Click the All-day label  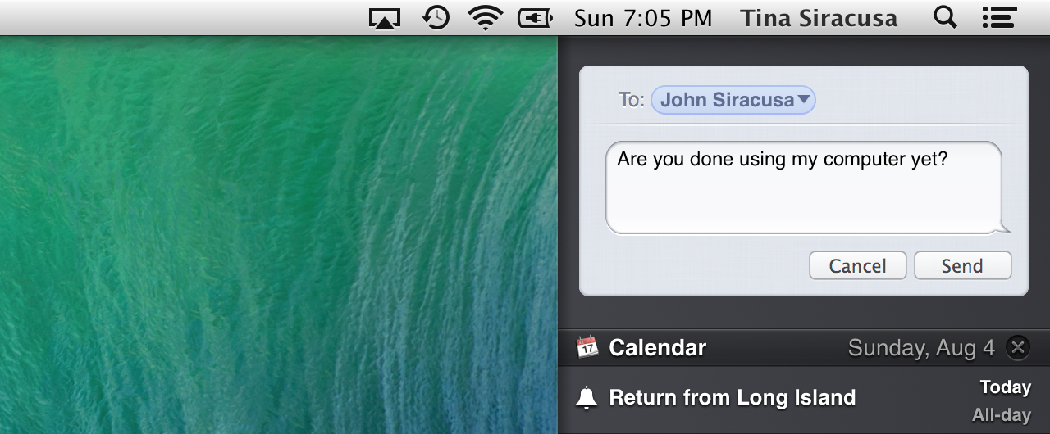[x=1002, y=414]
